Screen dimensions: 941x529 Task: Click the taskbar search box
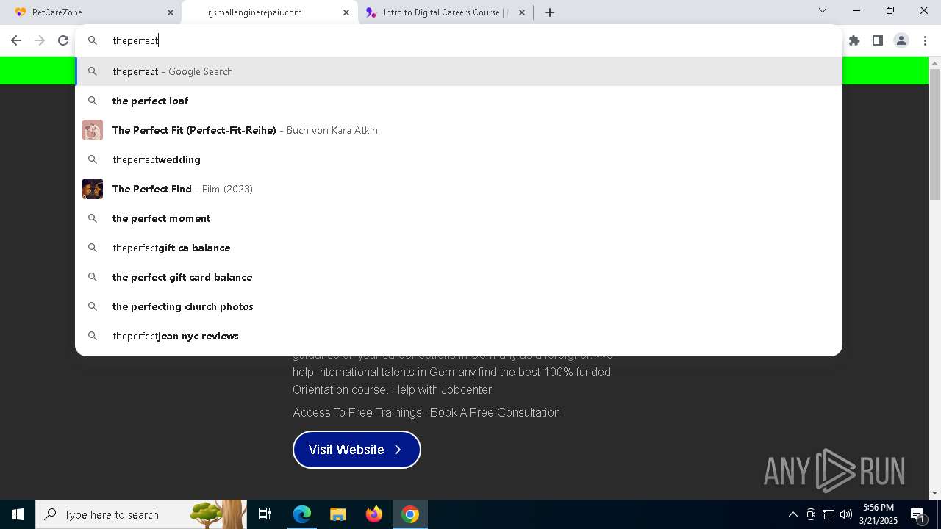(141, 514)
